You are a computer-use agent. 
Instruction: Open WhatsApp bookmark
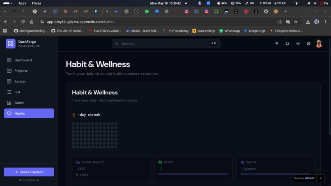[230, 31]
